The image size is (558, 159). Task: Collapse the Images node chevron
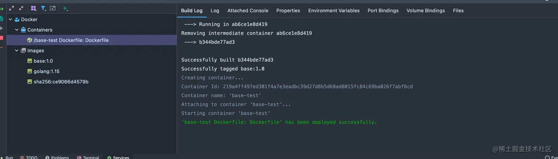click(x=17, y=51)
